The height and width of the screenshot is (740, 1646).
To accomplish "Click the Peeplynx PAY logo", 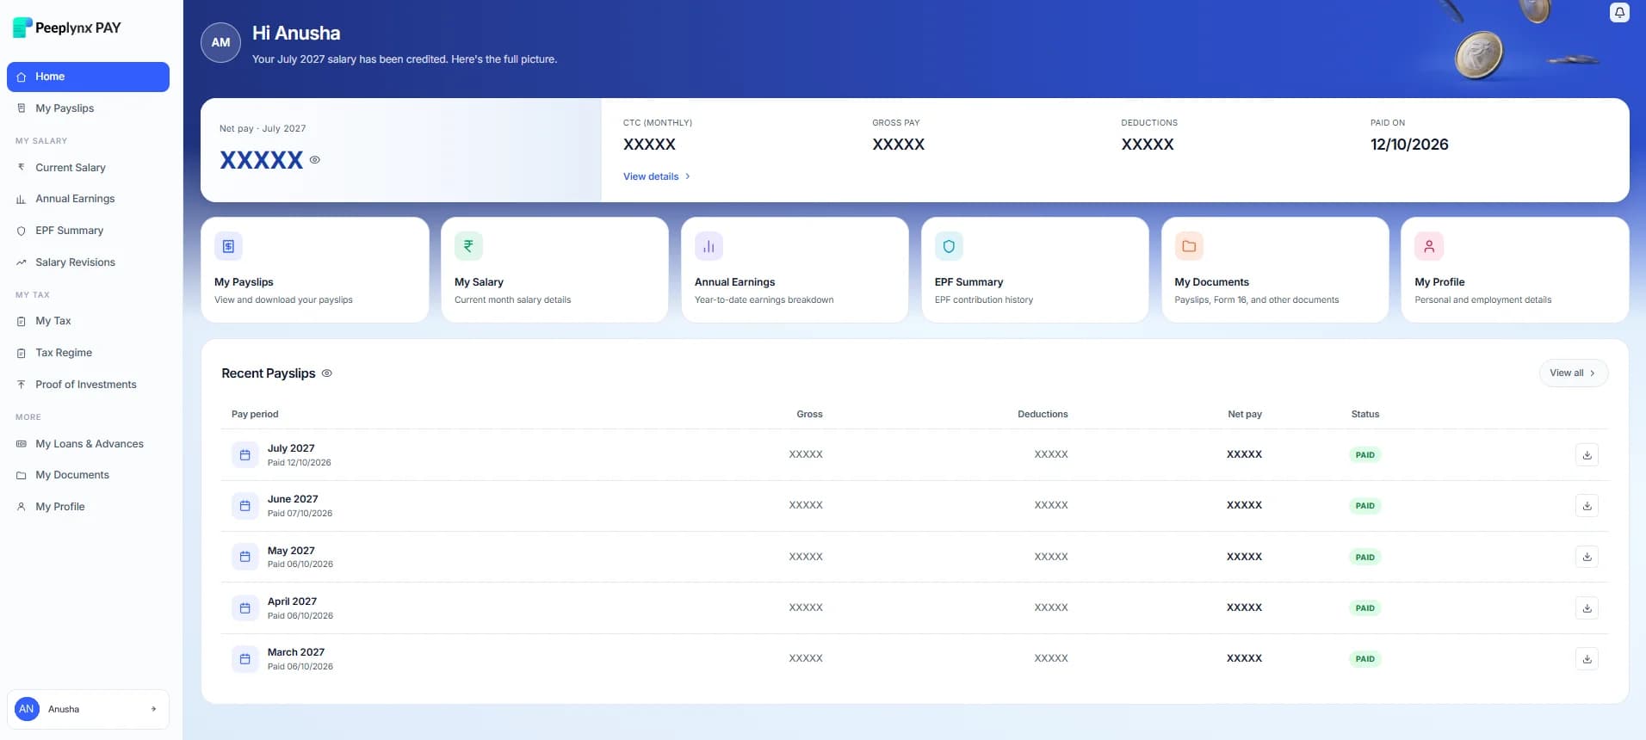I will 67,28.
